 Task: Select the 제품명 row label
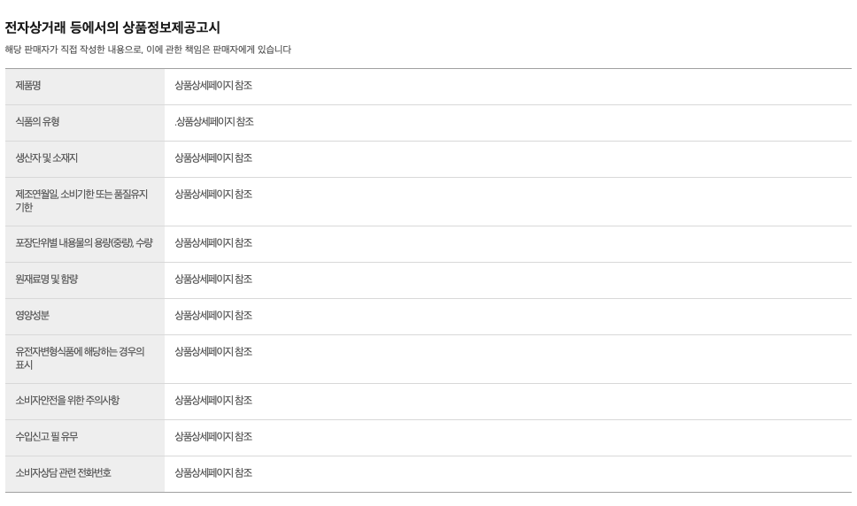click(28, 86)
